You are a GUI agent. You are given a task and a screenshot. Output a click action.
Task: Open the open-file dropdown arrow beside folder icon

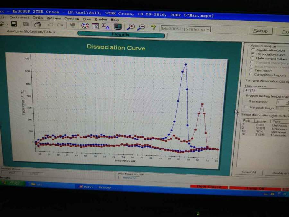(x=7, y=24)
